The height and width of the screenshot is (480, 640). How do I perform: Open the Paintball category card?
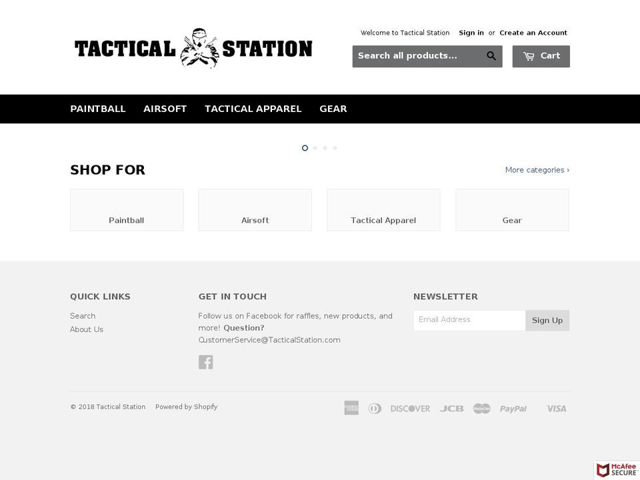click(x=127, y=210)
